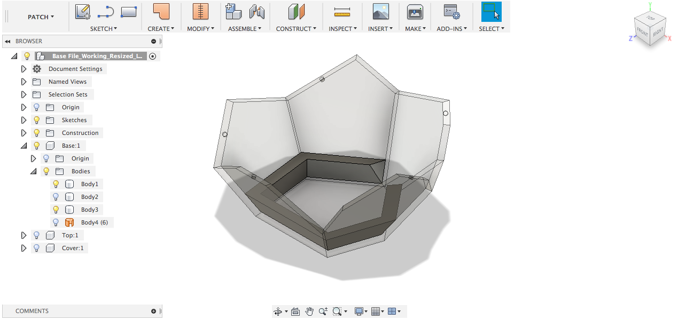Viewport: 678px width, 320px height.
Task: Click the Zoom Window icon
Action: (x=337, y=311)
